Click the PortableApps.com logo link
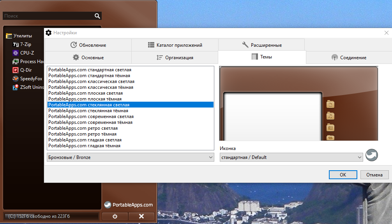 [129, 205]
